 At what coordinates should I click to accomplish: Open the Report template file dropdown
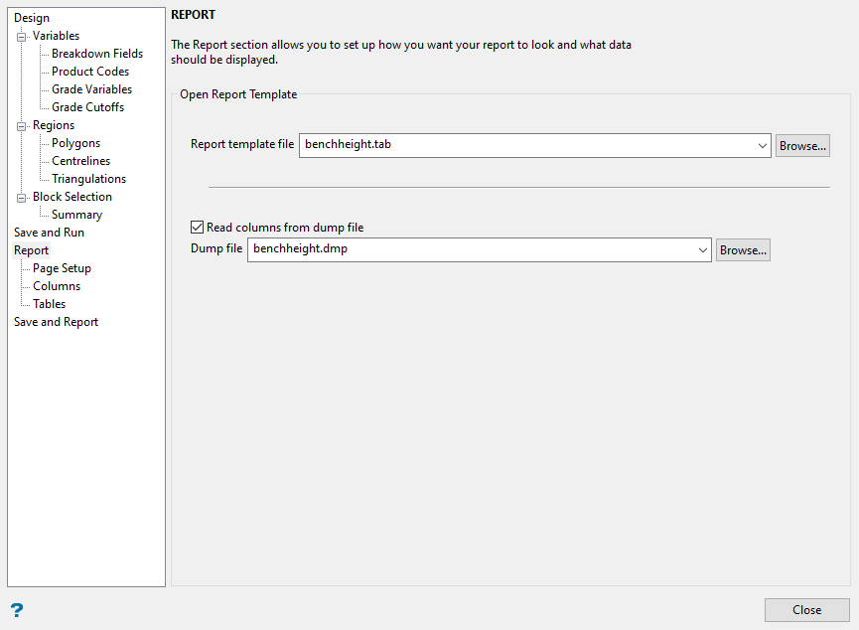pos(762,146)
